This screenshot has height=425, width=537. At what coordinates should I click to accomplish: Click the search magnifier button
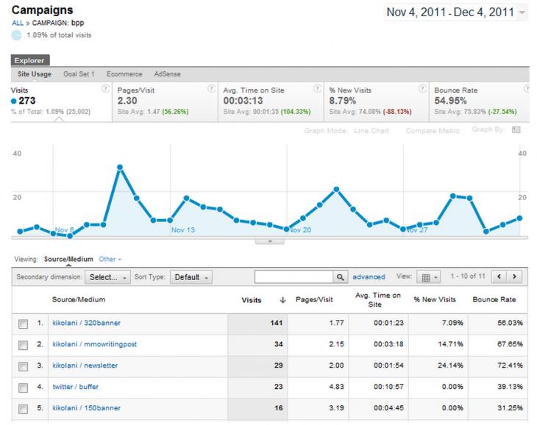340,276
